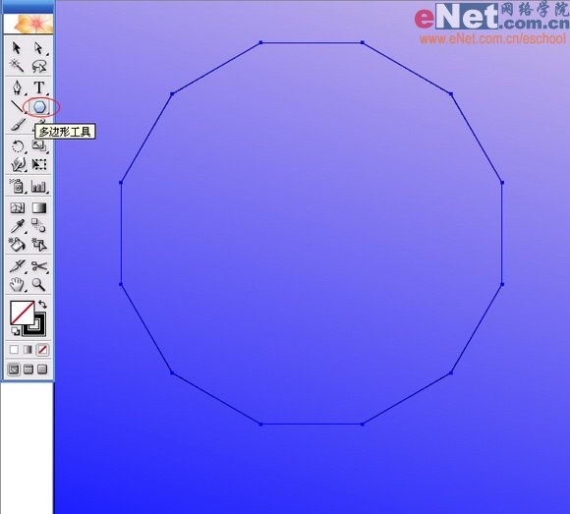
Task: Reset to default fill and stroke
Action: (16, 331)
